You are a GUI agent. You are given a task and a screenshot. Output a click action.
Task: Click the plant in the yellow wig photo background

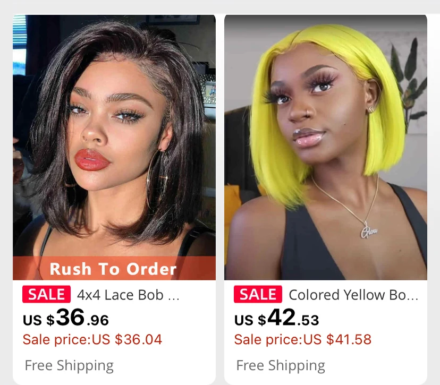[410, 81]
